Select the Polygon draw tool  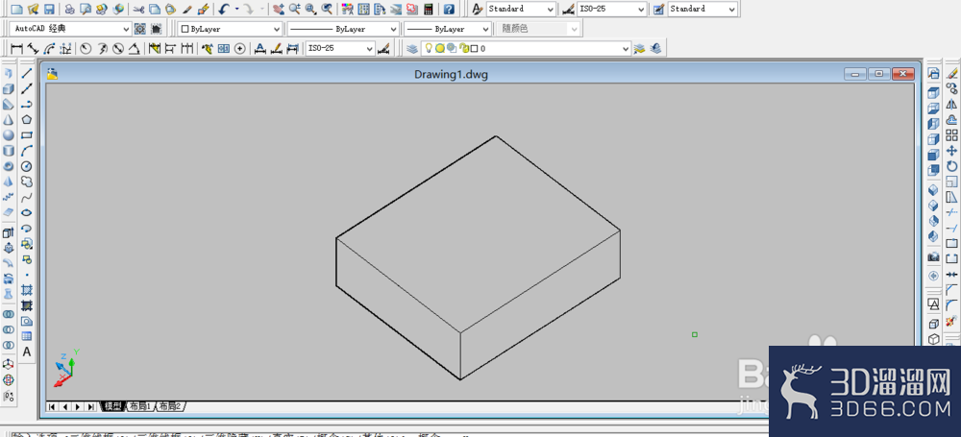coord(27,119)
